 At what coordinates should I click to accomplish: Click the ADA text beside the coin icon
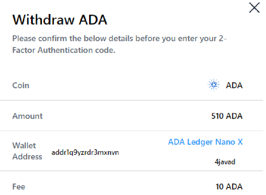(234, 86)
